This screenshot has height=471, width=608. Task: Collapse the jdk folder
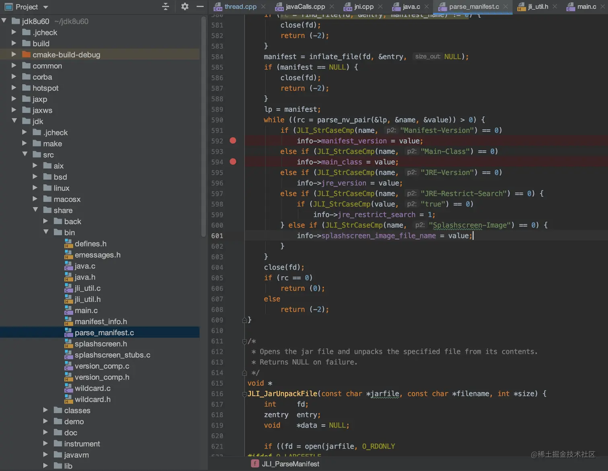(x=14, y=121)
